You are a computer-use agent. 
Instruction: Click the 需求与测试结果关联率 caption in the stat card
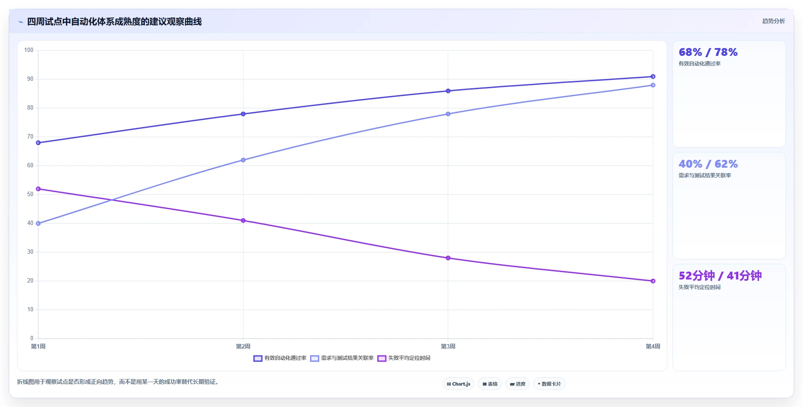pos(705,176)
